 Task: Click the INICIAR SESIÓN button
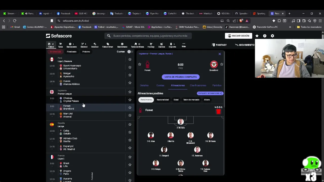click(238, 36)
